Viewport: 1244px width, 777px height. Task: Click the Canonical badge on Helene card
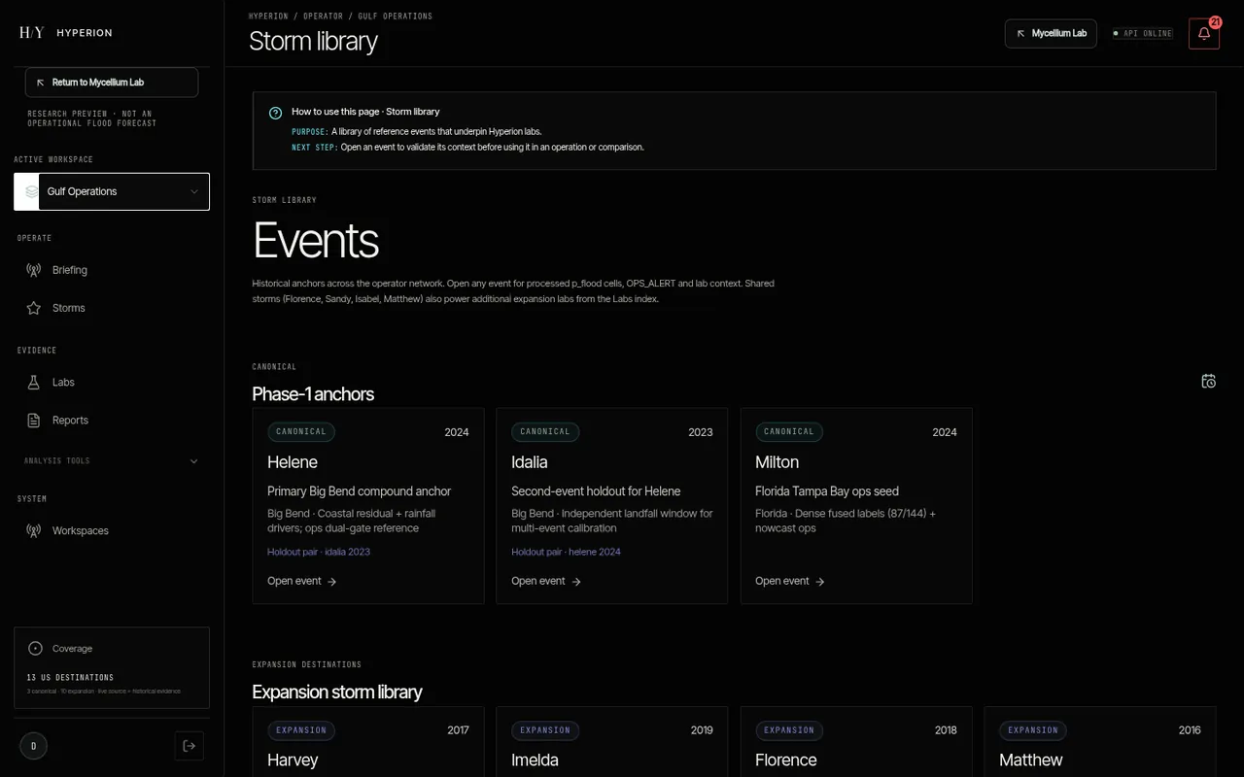(301, 431)
